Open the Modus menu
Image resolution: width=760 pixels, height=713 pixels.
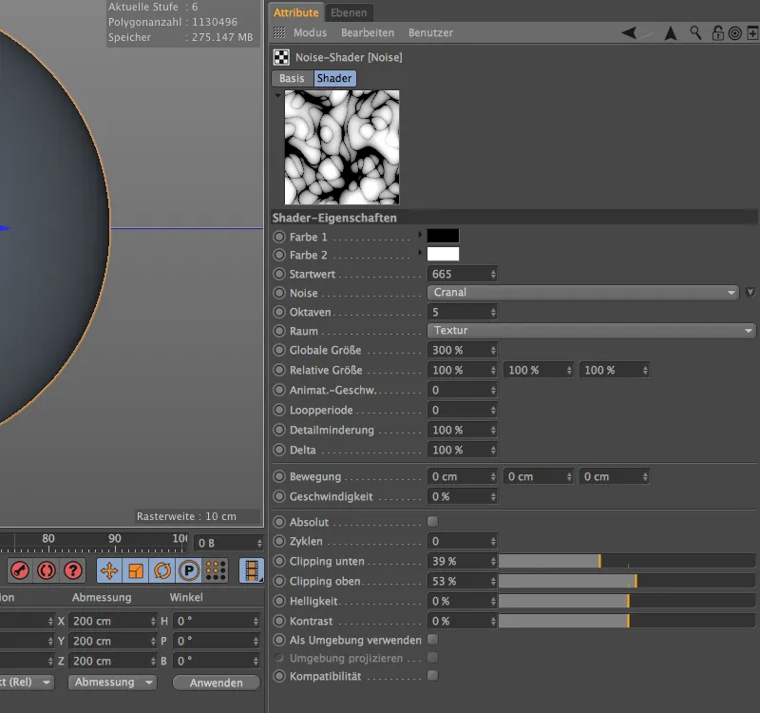pos(310,32)
